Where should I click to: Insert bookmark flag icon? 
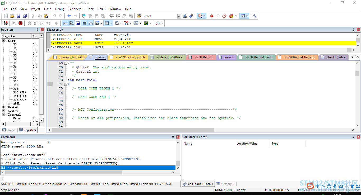click(x=84, y=16)
